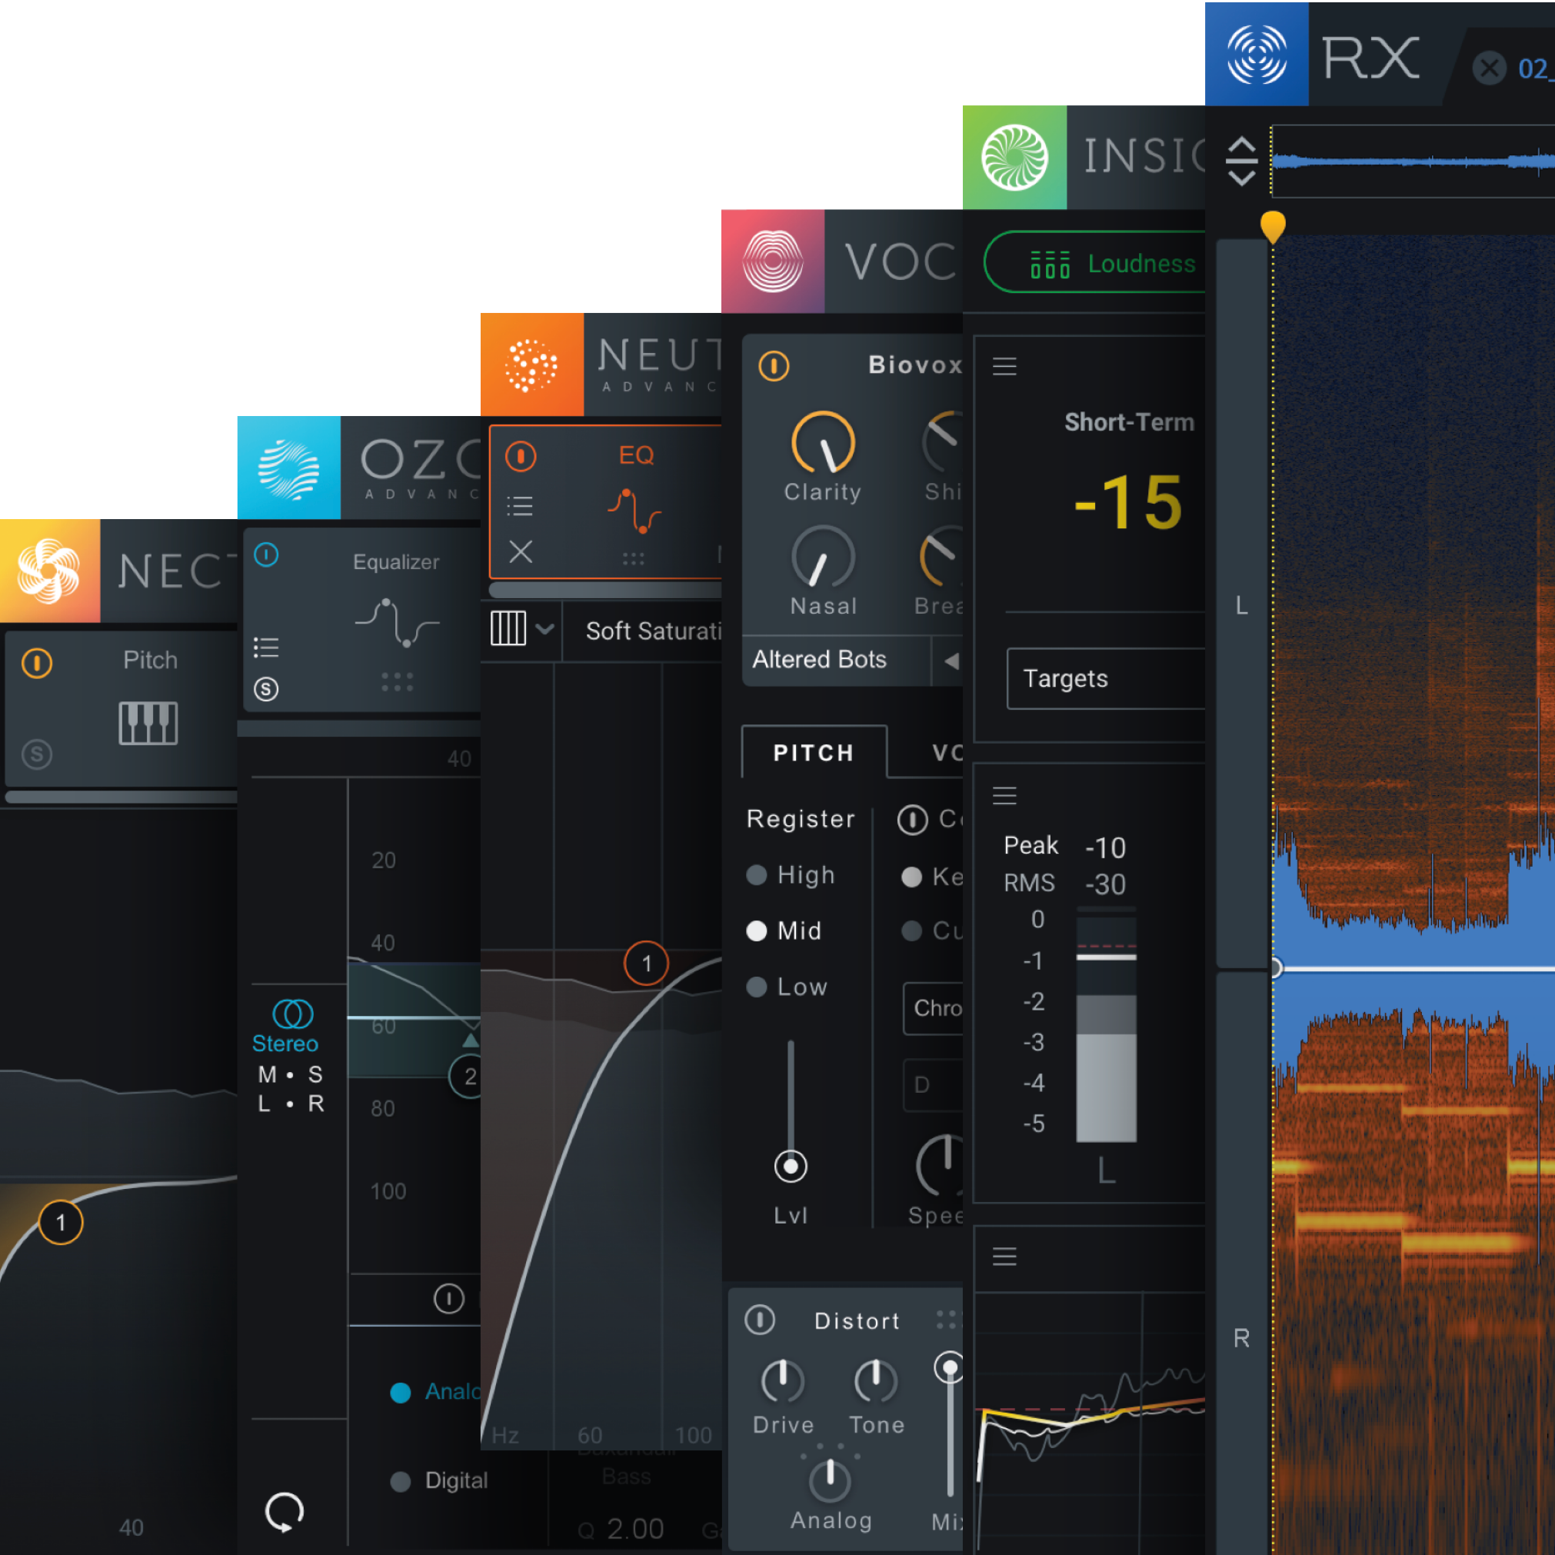Toggle the Ozone bottom power button
1555x1555 pixels.
tap(449, 1298)
